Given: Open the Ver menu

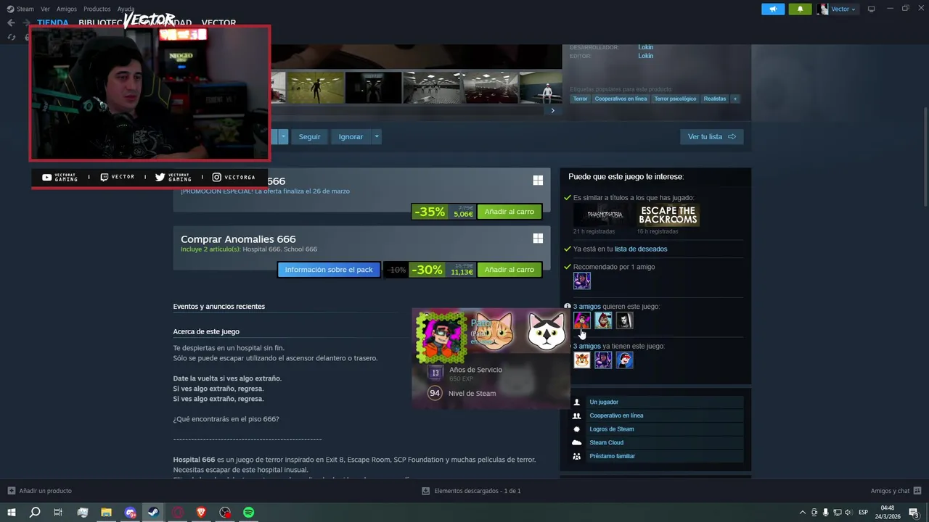Looking at the screenshot, I should point(45,9).
